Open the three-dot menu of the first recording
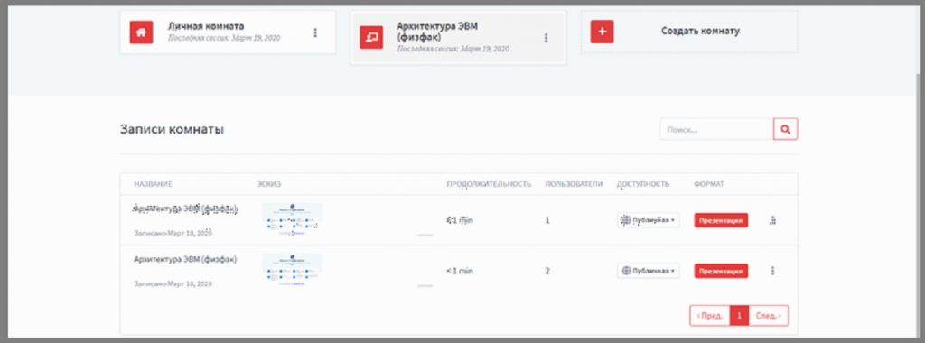Viewport: 925px width, 343px height. pyautogui.click(x=772, y=220)
